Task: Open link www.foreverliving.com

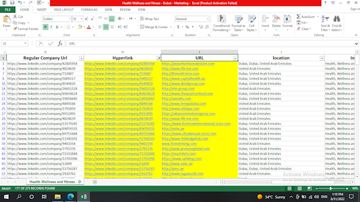Action: click(179, 143)
